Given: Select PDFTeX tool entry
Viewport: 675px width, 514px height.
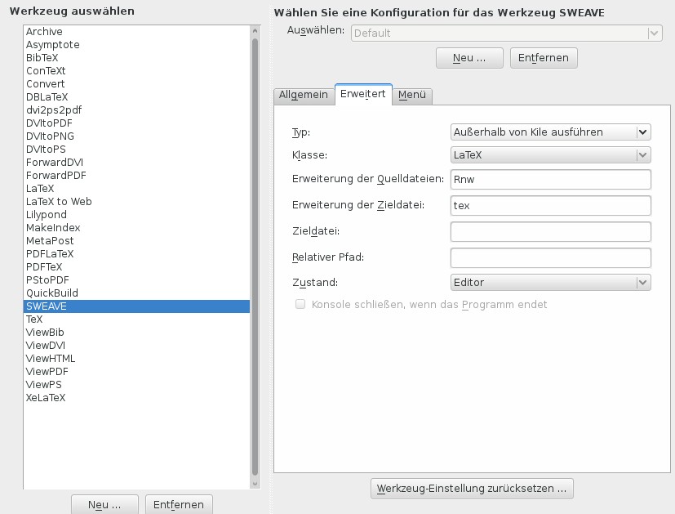Looking at the screenshot, I should 136,266.
